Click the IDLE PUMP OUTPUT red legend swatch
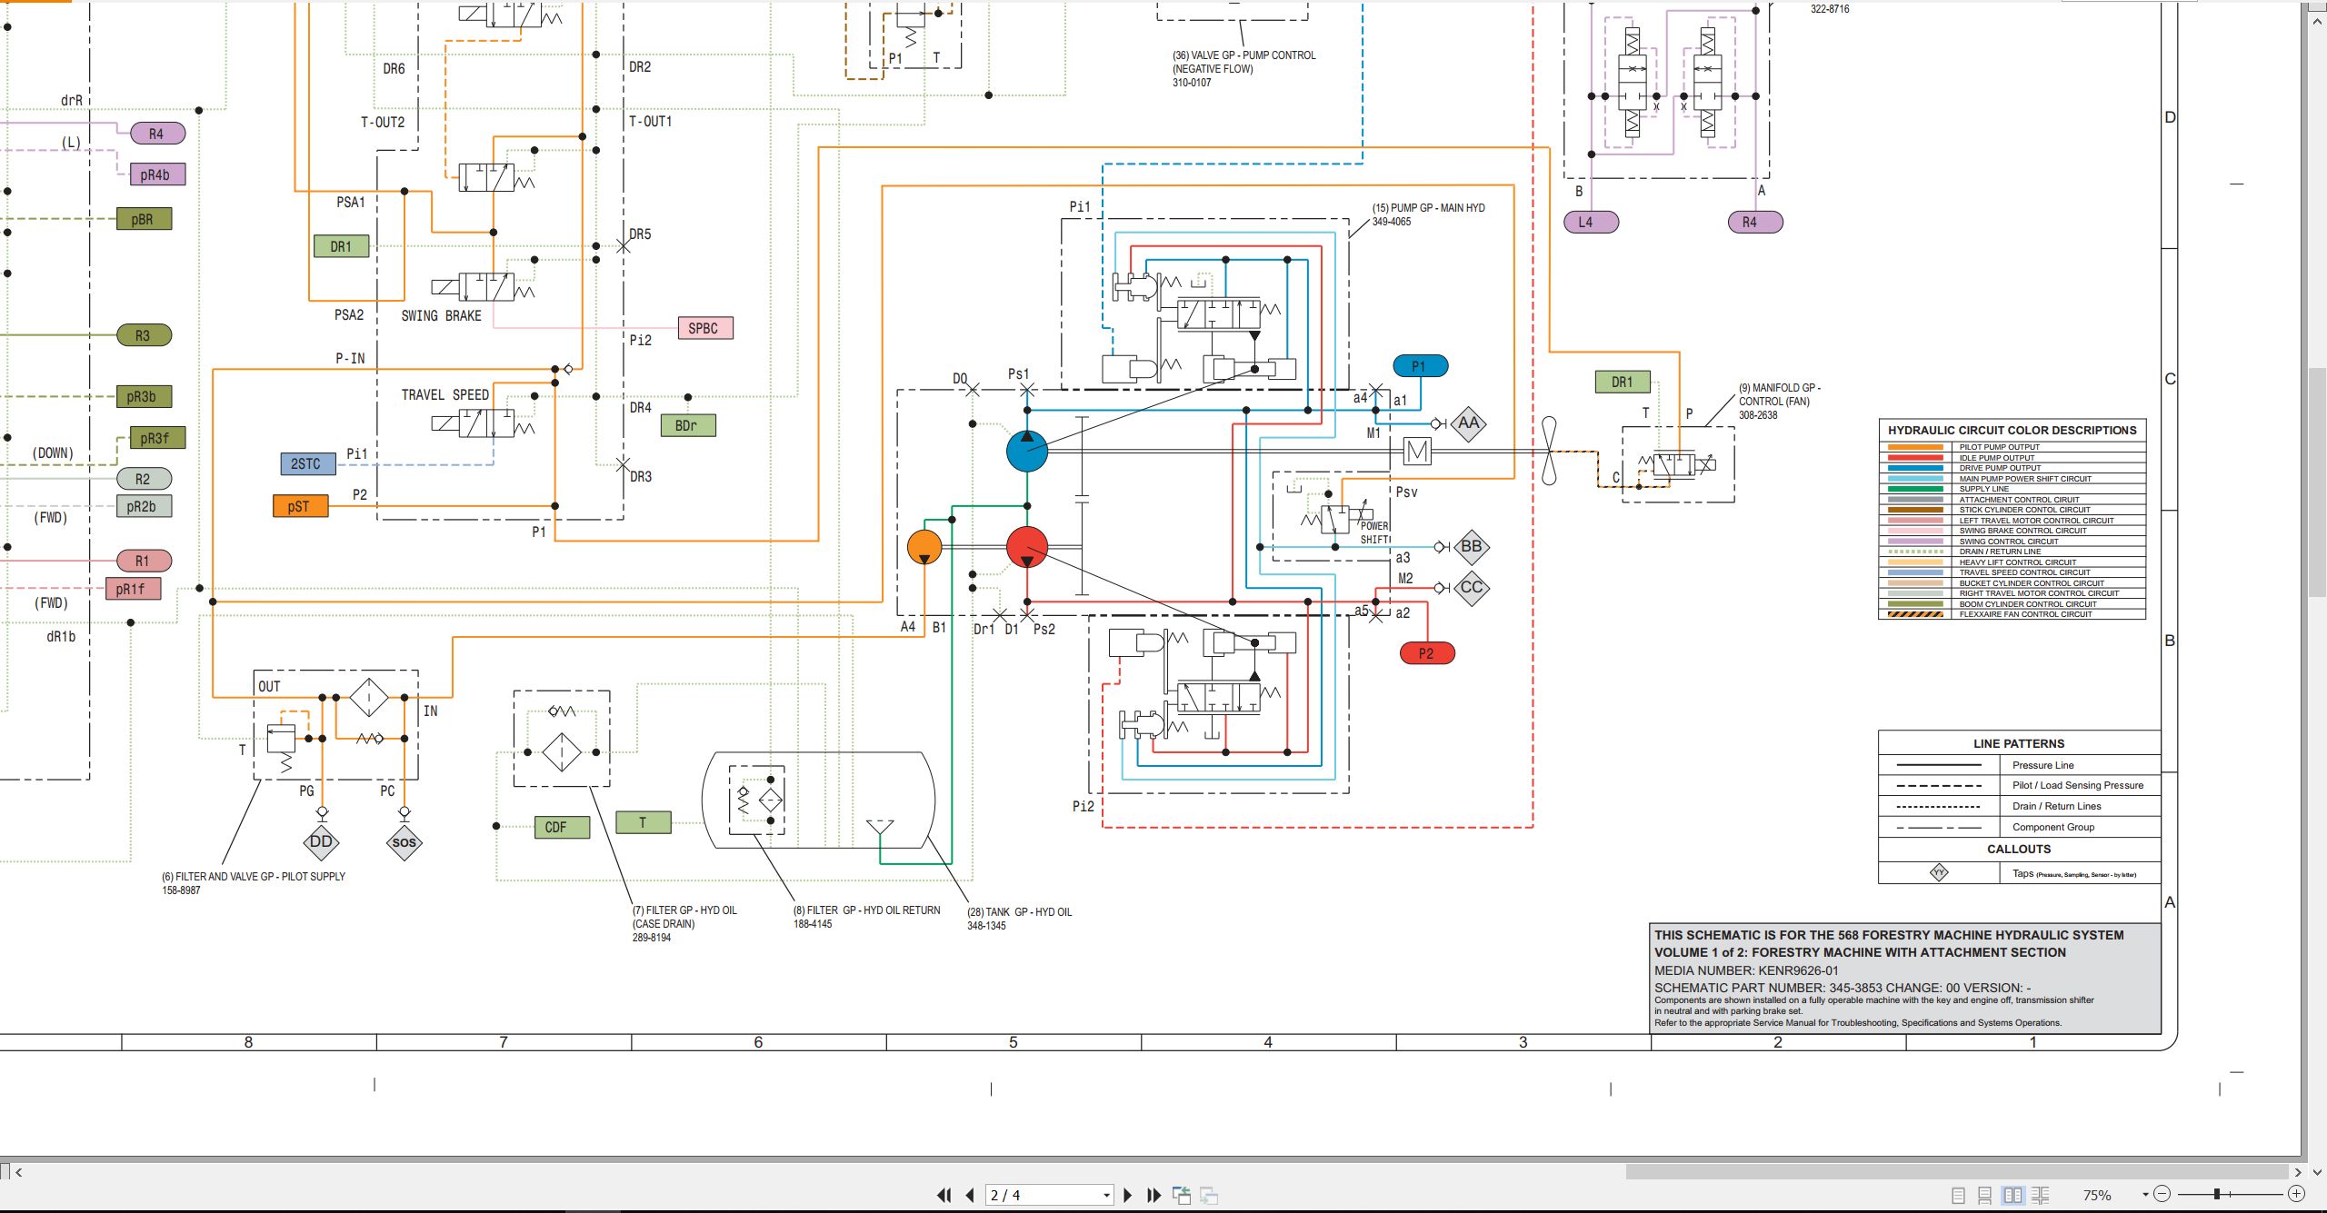 (1915, 458)
